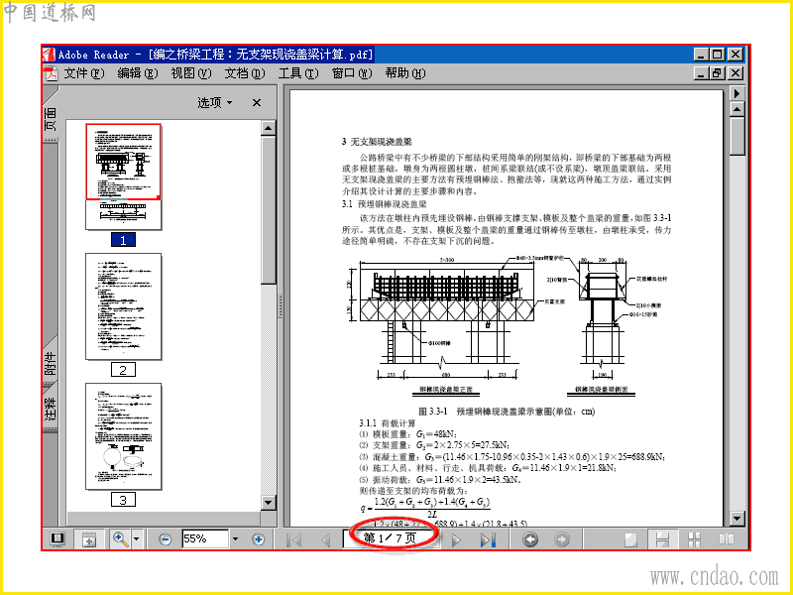Click the zoom in magnifier tool
Viewport: 793px width, 595px height.
tap(120, 538)
